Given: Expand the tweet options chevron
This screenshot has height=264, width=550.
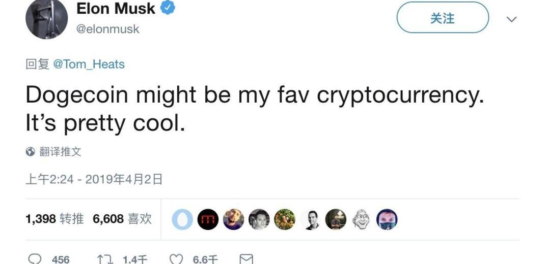Looking at the screenshot, I should coord(511,19).
